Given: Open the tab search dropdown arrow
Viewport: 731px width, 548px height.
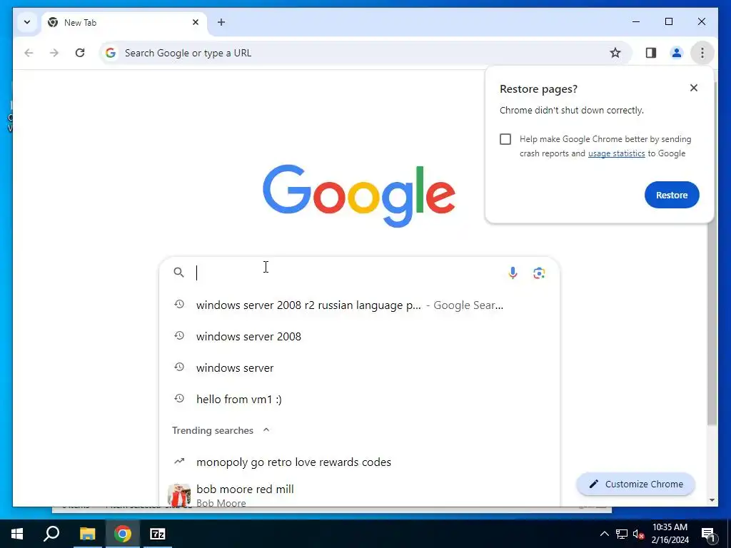Looking at the screenshot, I should click(27, 22).
